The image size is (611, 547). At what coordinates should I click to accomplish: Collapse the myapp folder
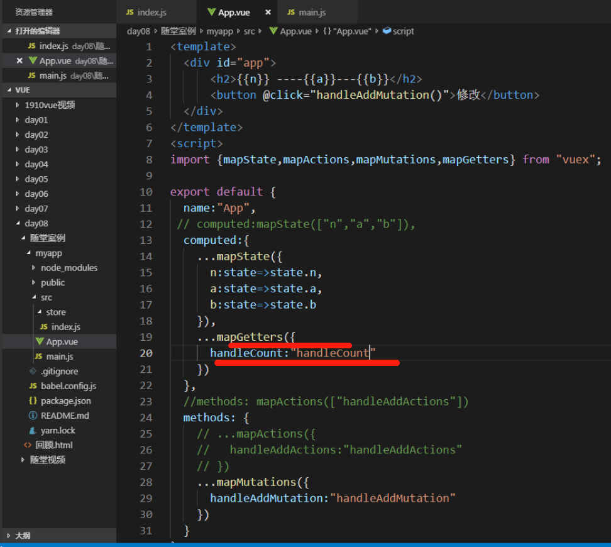(29, 253)
